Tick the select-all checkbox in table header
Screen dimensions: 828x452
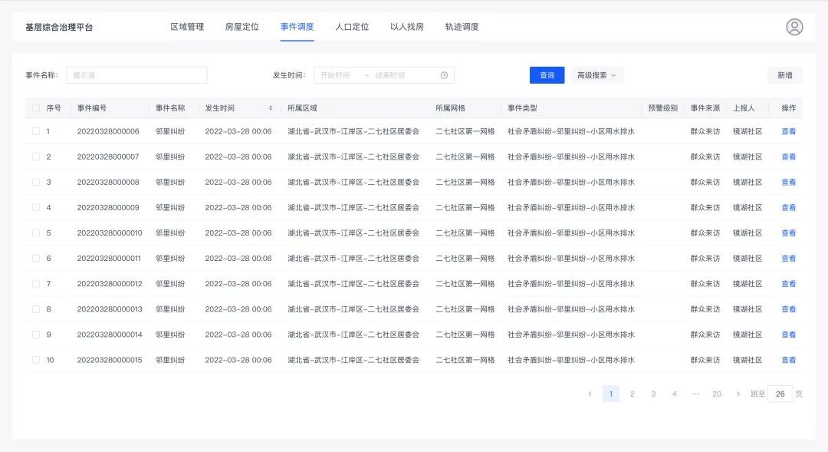[x=36, y=108]
